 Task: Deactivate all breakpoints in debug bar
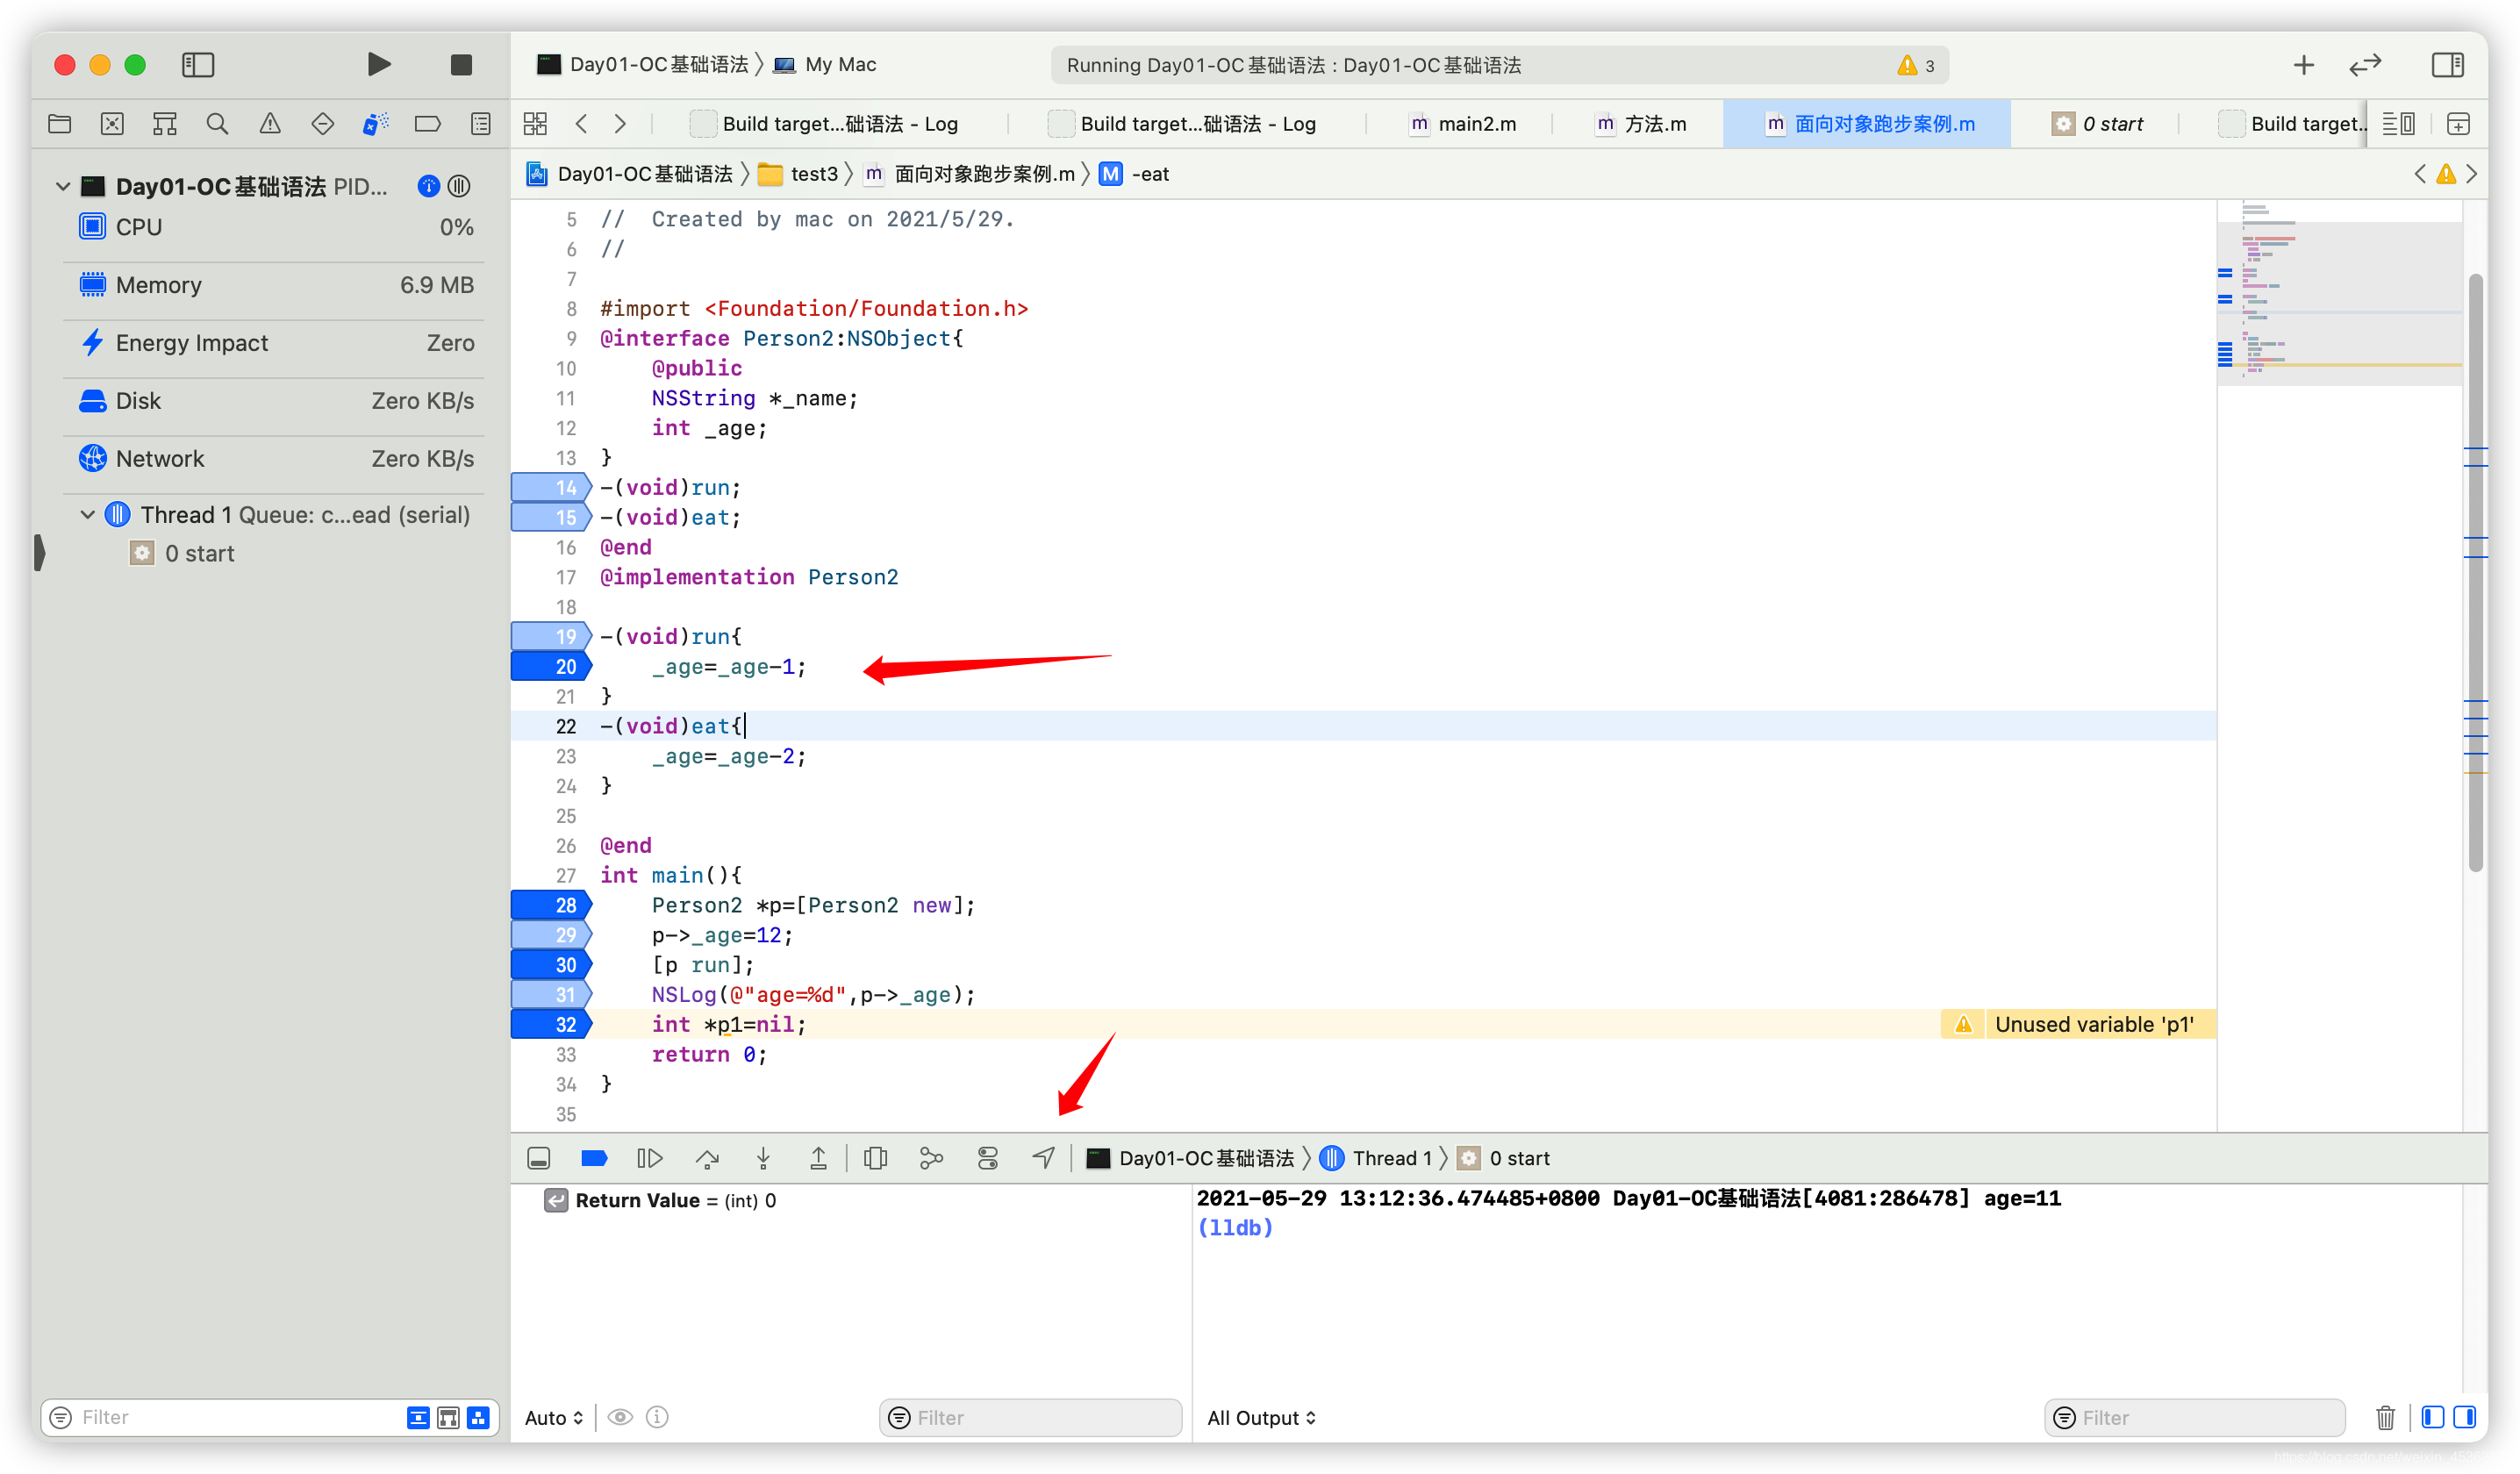pyautogui.click(x=594, y=1158)
